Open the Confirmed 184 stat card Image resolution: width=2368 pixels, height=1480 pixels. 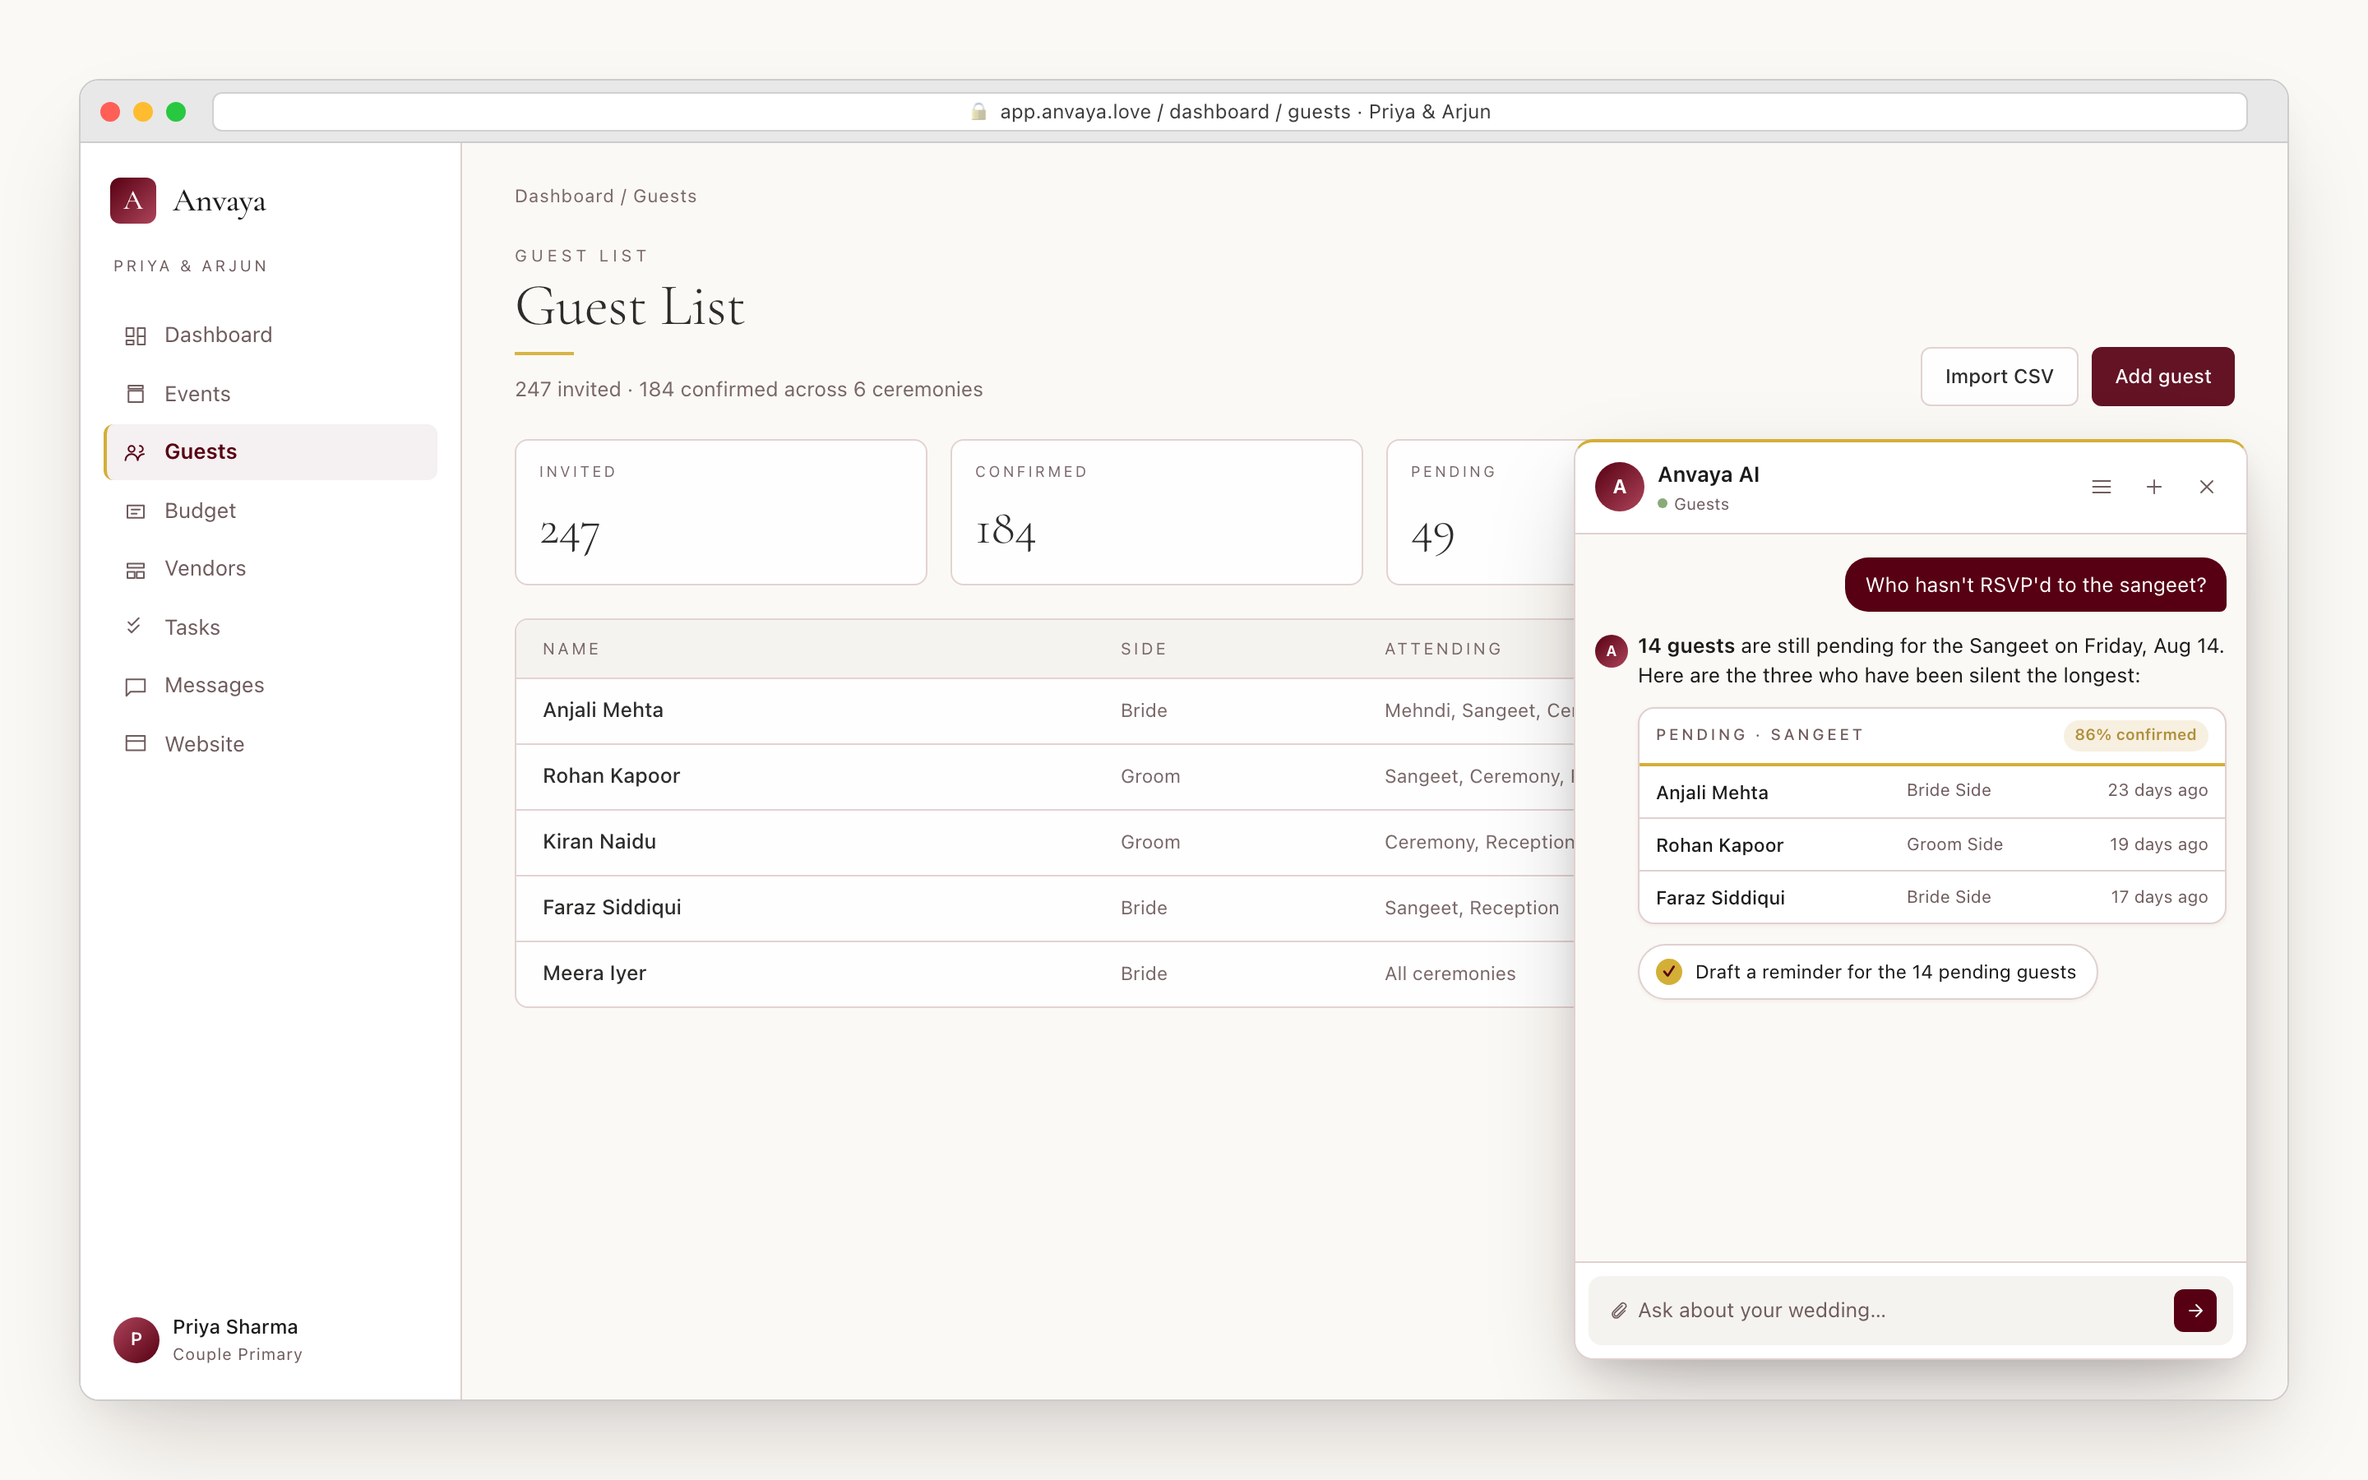1155,512
